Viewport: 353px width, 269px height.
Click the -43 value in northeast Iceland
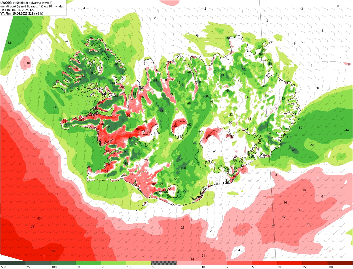click(x=264, y=86)
